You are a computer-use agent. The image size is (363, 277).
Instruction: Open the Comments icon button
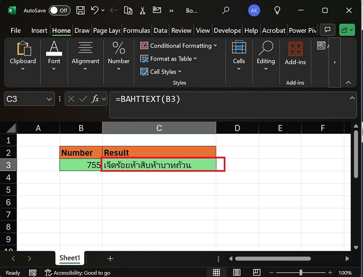tap(328, 30)
